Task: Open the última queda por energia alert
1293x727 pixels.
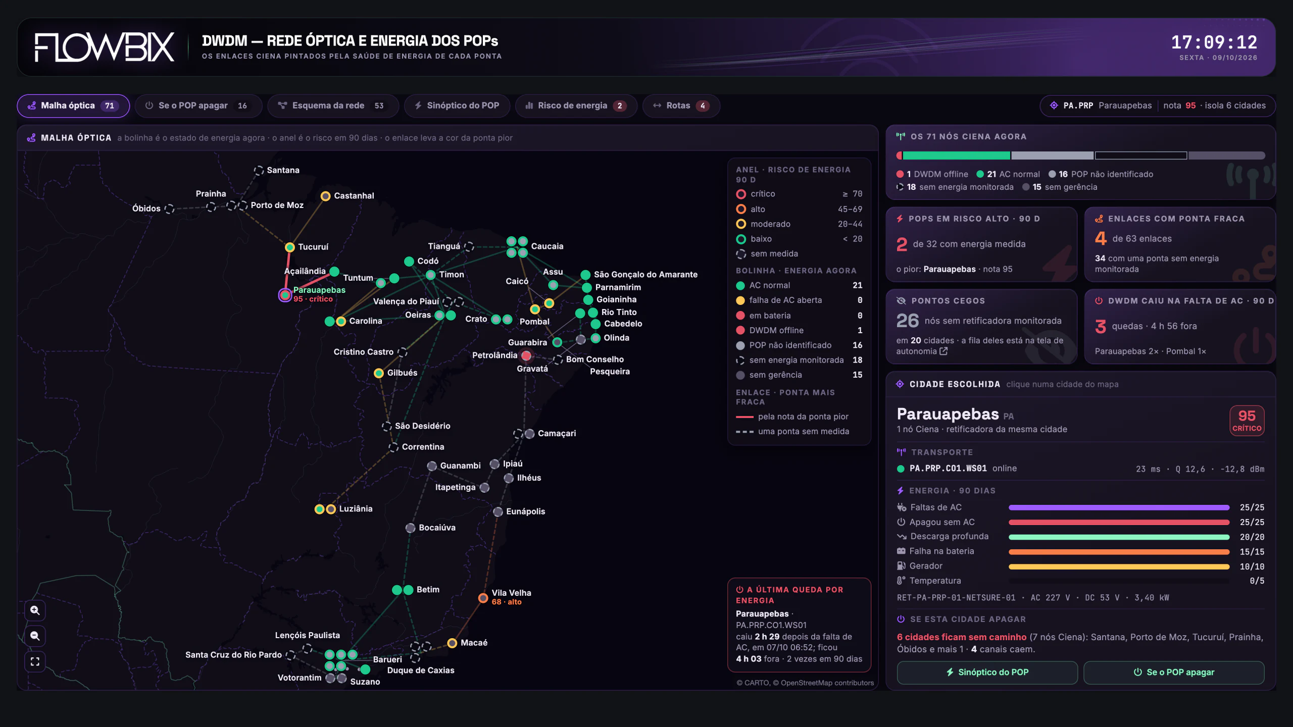Action: tap(799, 625)
